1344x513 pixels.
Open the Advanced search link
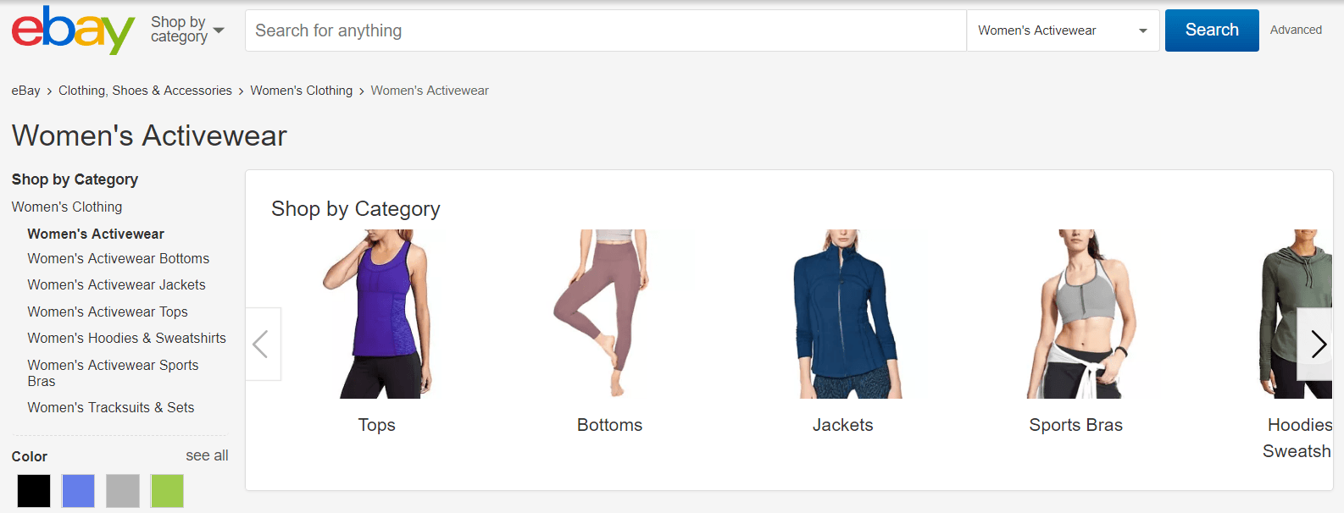(1296, 30)
